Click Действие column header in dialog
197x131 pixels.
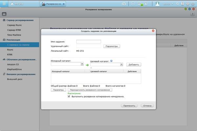point(132,71)
